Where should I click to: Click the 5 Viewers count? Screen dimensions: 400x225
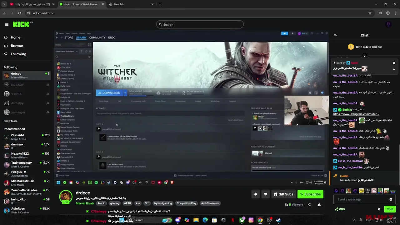click(x=294, y=205)
